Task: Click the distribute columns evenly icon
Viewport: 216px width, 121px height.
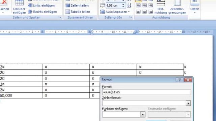Action: point(129,5)
